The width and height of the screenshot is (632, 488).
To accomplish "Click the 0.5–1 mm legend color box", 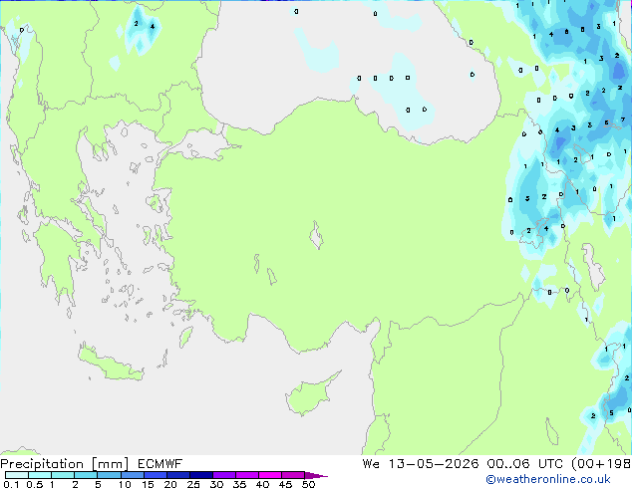I will click(40, 475).
